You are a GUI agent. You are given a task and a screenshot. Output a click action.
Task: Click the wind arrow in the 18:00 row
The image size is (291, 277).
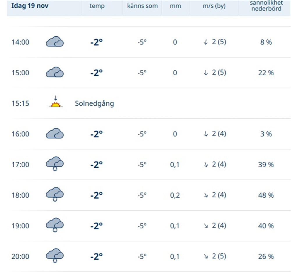[x=206, y=195]
